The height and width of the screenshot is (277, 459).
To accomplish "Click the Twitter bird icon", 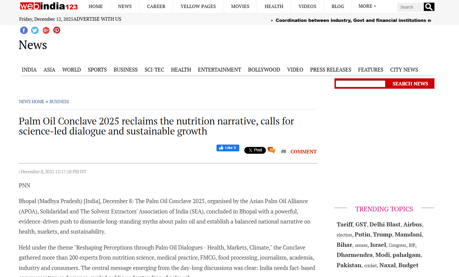I will [x=35, y=30].
